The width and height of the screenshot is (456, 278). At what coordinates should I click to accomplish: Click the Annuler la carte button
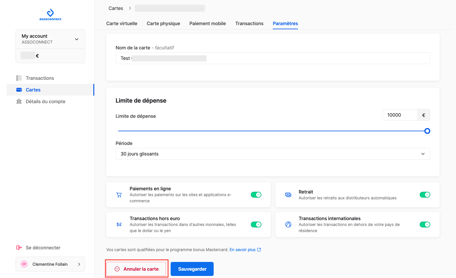coord(136,269)
